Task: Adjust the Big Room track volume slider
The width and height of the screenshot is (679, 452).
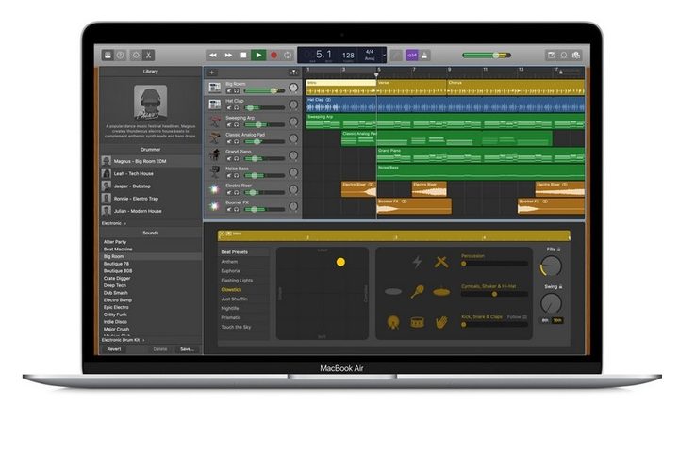Action: click(x=264, y=90)
